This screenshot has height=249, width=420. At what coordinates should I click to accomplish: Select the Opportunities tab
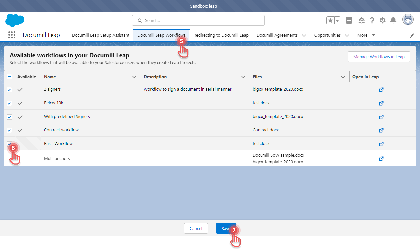tap(328, 35)
